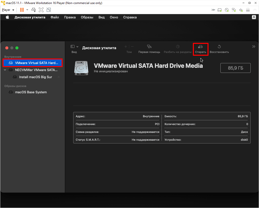This screenshot has width=259, height=208.
Task: Click the VMware Unity mode icon
Action: [x=49, y=10]
